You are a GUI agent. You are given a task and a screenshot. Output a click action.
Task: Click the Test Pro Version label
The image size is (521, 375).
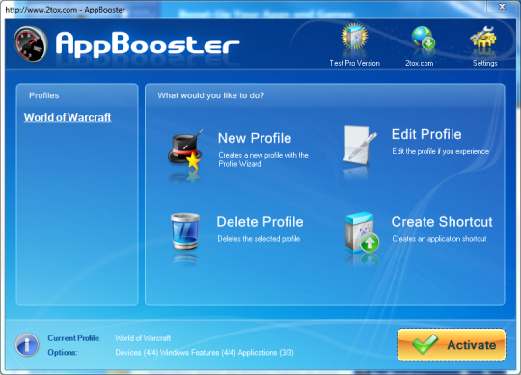pos(354,63)
